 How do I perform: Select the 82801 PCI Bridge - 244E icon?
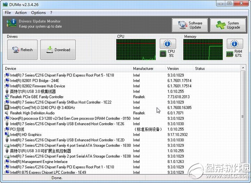point(7,80)
